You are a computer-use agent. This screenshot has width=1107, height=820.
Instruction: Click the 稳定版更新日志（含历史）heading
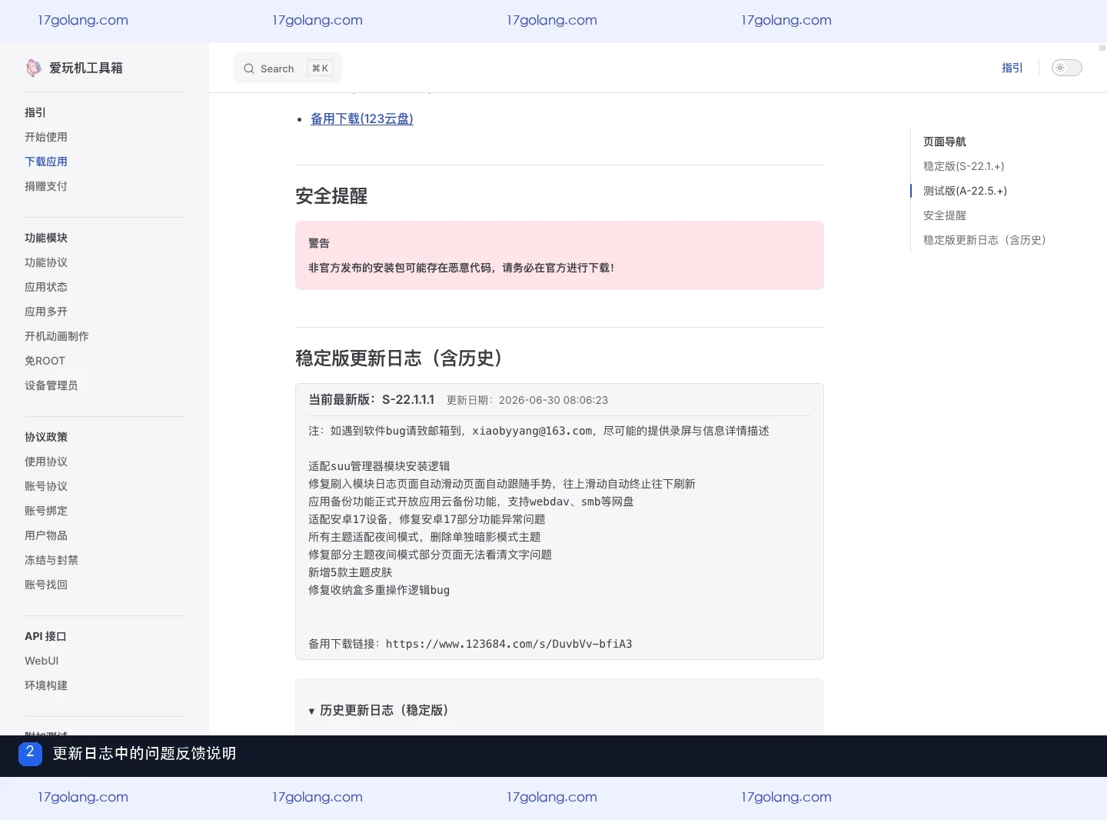[x=399, y=358]
